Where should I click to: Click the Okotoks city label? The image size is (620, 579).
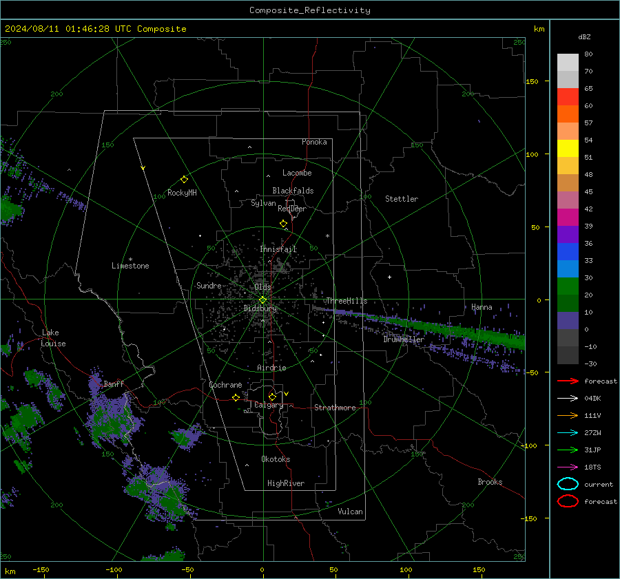click(276, 459)
